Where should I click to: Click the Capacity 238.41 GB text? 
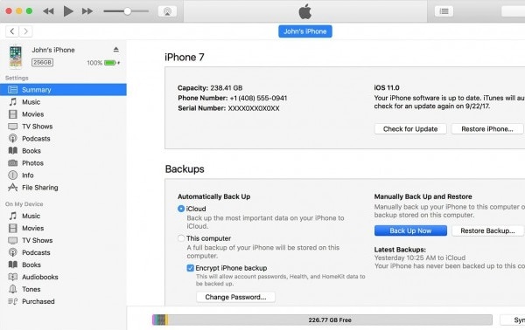pyautogui.click(x=210, y=88)
